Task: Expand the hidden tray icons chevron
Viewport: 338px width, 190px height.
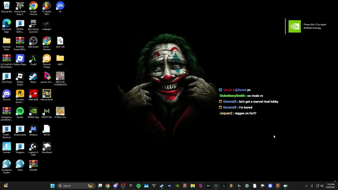Action: (306, 186)
